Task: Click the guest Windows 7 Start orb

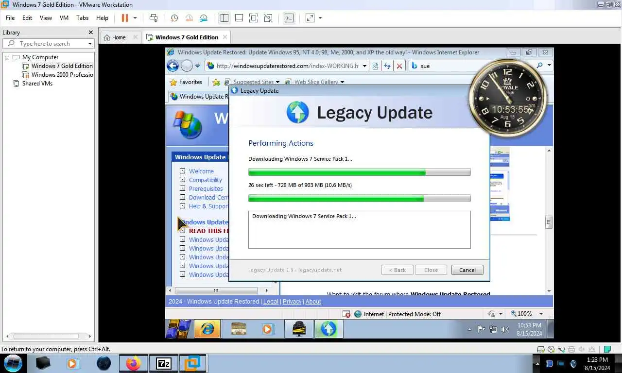Action: point(178,329)
